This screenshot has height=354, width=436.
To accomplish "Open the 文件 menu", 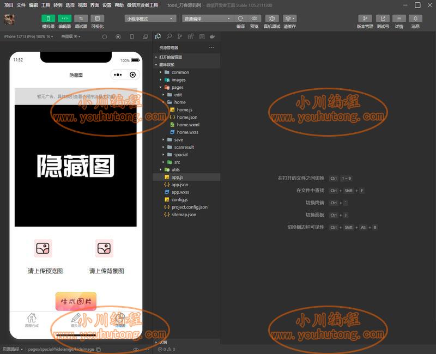I will point(21,5).
